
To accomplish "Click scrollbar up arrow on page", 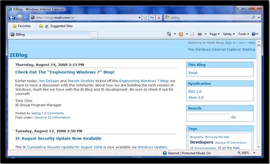I will tap(258, 42).
